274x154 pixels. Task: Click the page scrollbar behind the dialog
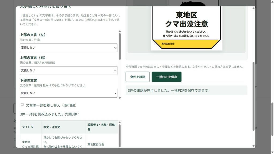click(x=272, y=119)
